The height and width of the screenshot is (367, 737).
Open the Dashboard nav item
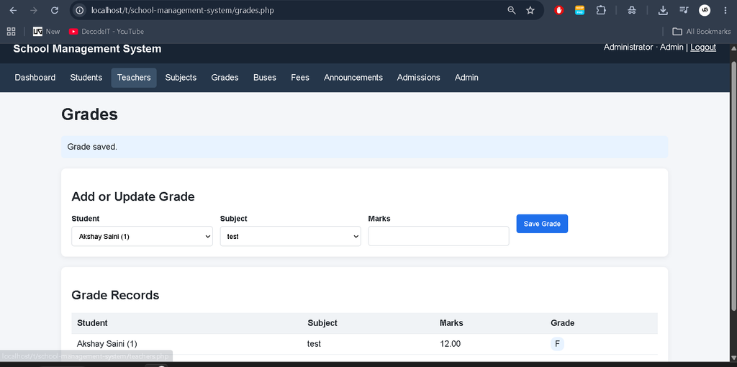tap(35, 78)
